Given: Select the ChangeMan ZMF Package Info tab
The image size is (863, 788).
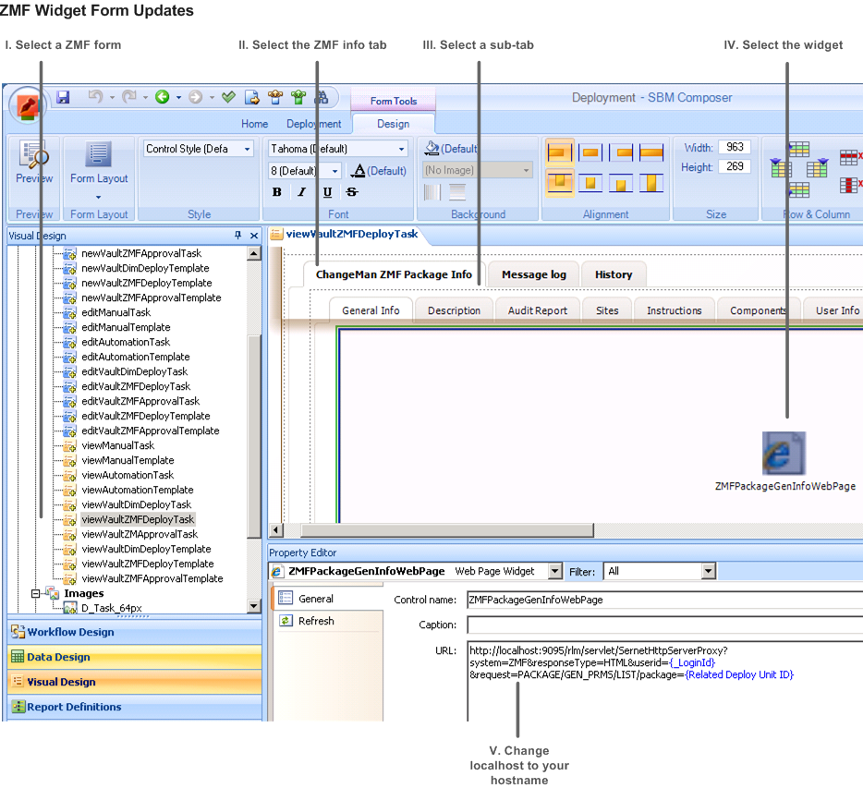Looking at the screenshot, I should pyautogui.click(x=394, y=274).
